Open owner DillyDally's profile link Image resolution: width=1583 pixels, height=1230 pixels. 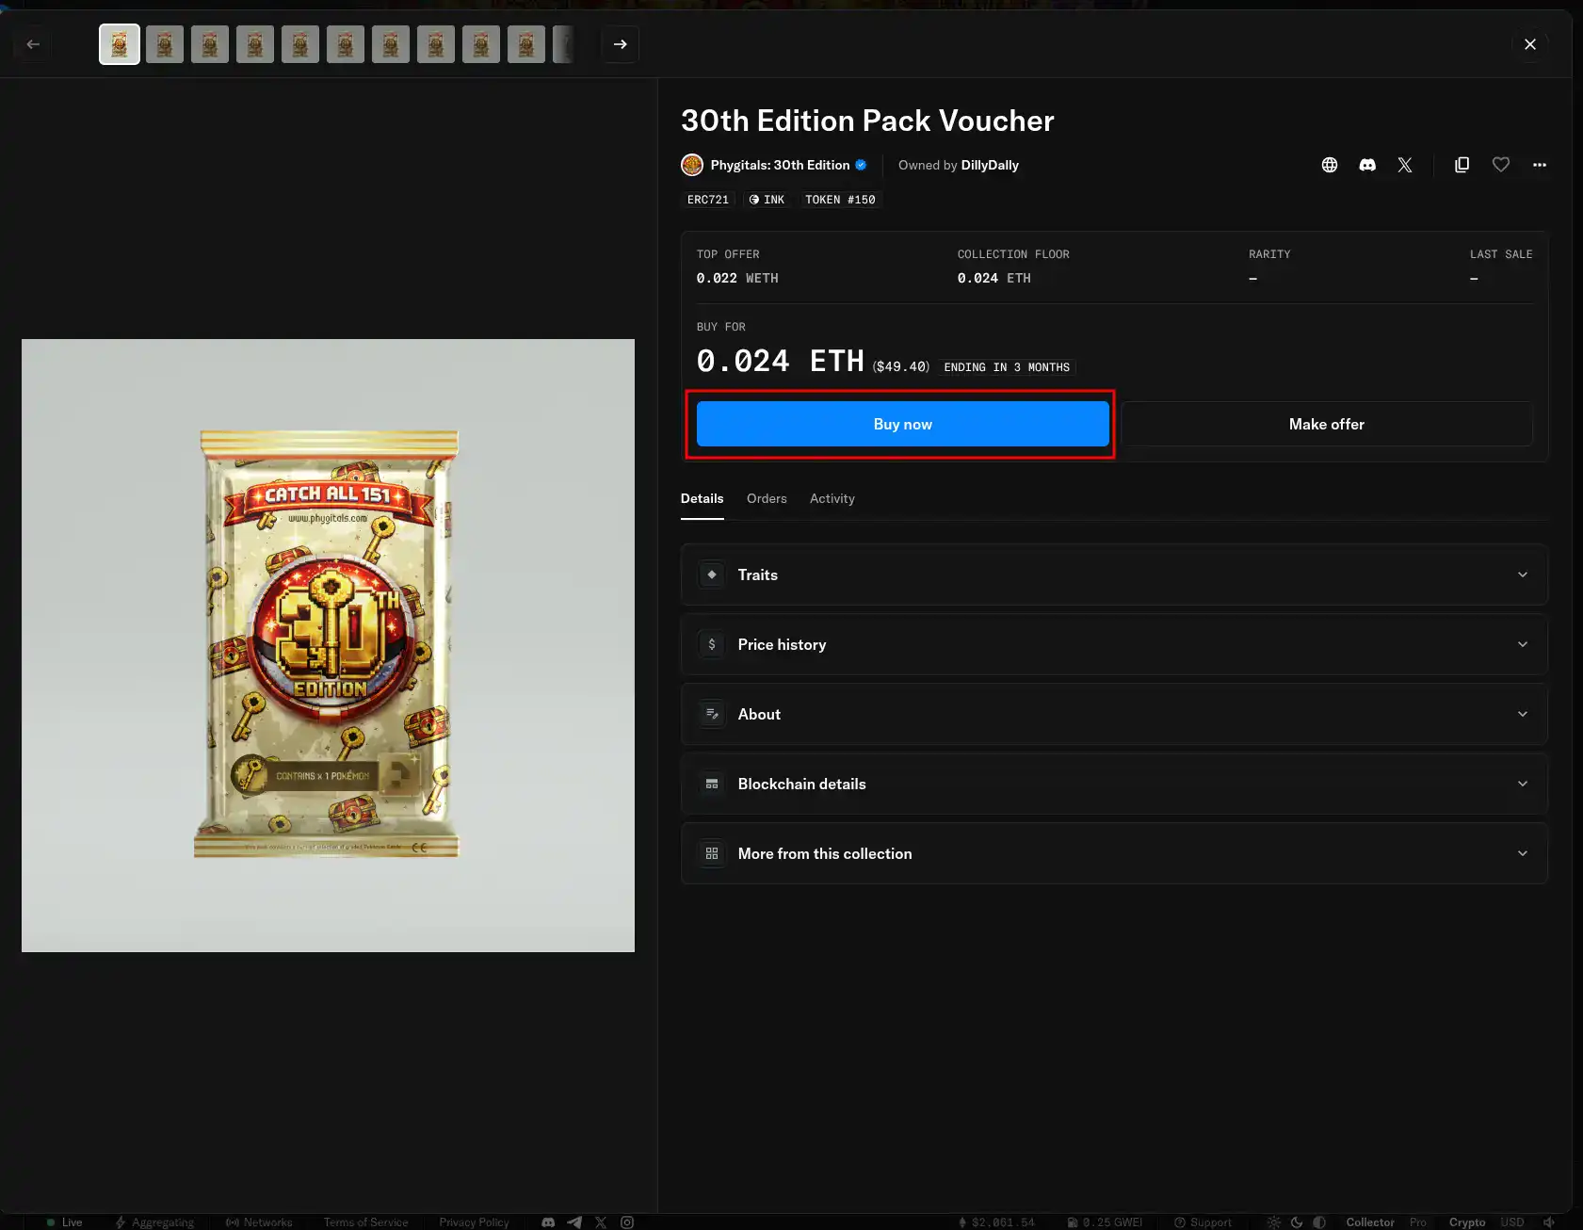989,165
